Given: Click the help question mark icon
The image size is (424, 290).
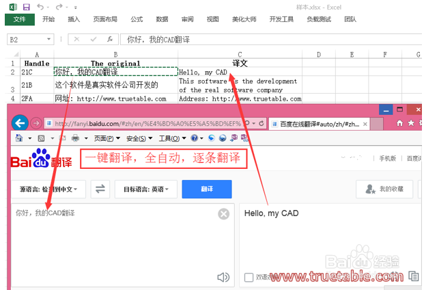Looking at the screenshot, I should coord(194,138).
